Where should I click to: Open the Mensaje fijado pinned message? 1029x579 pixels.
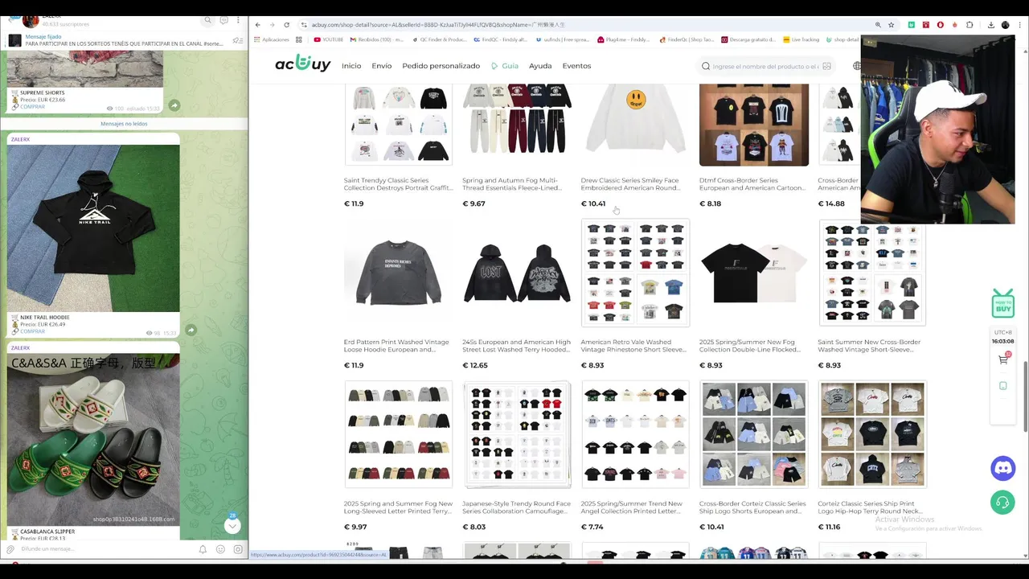pyautogui.click(x=121, y=40)
